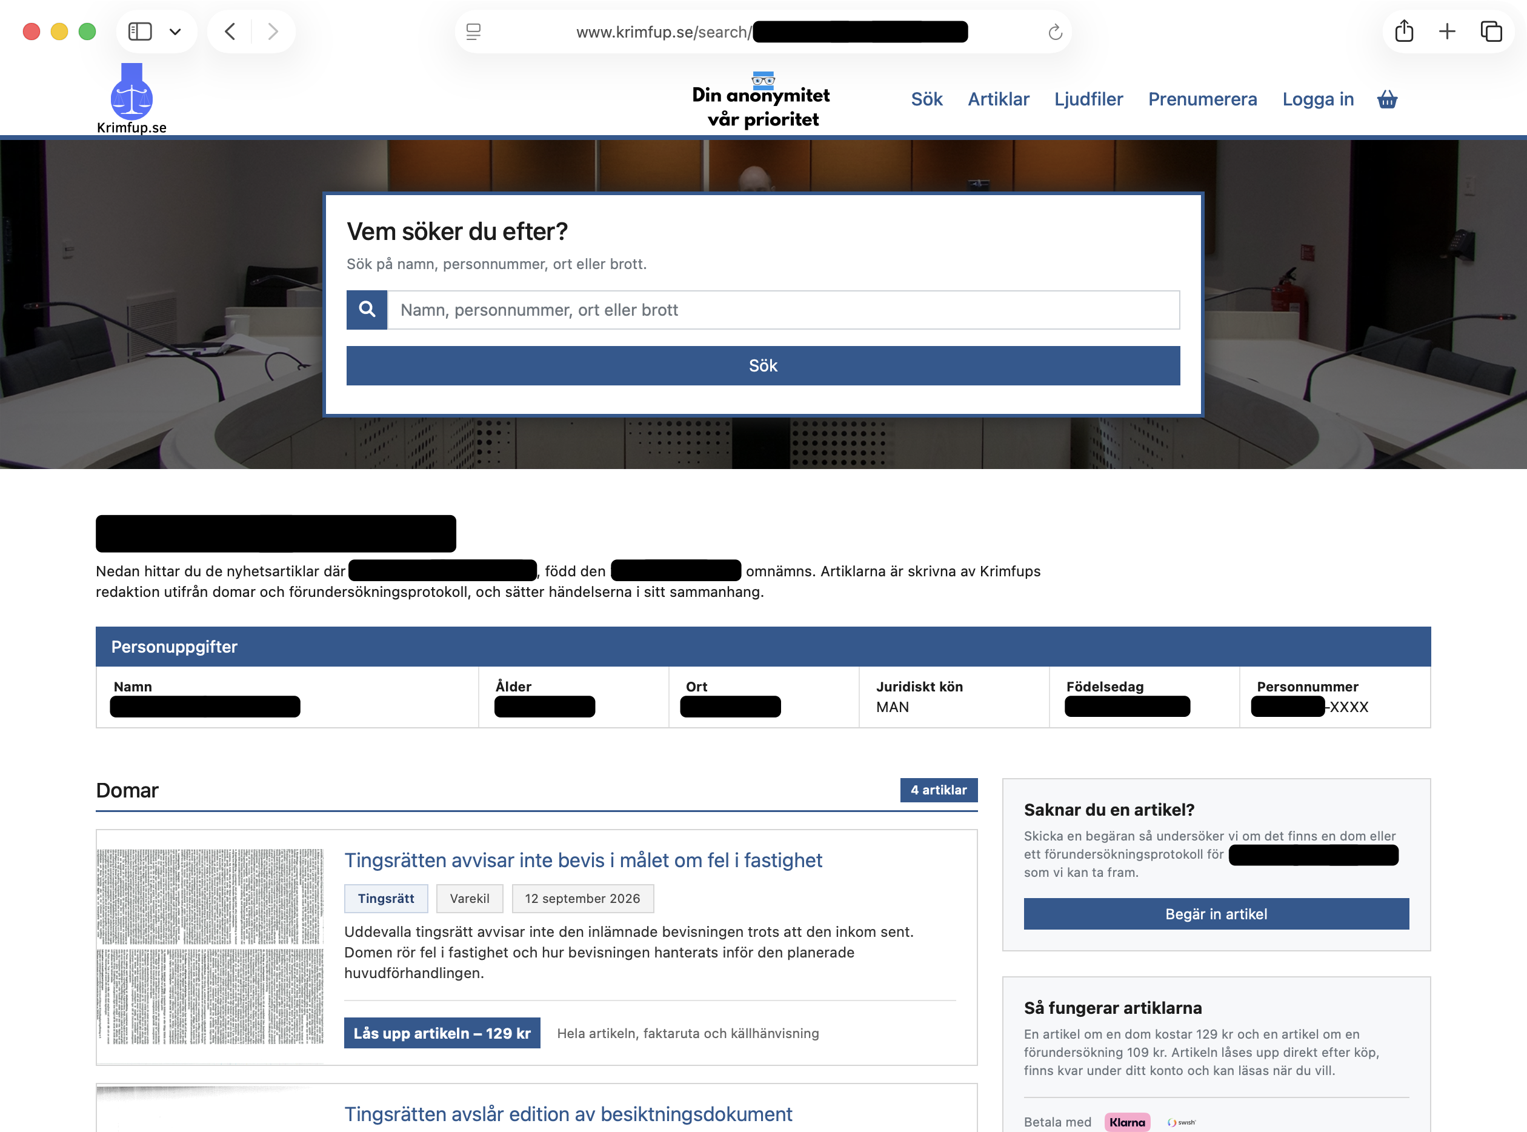The height and width of the screenshot is (1132, 1527).
Task: Click the Klarna payment badge
Action: [x=1127, y=1122]
